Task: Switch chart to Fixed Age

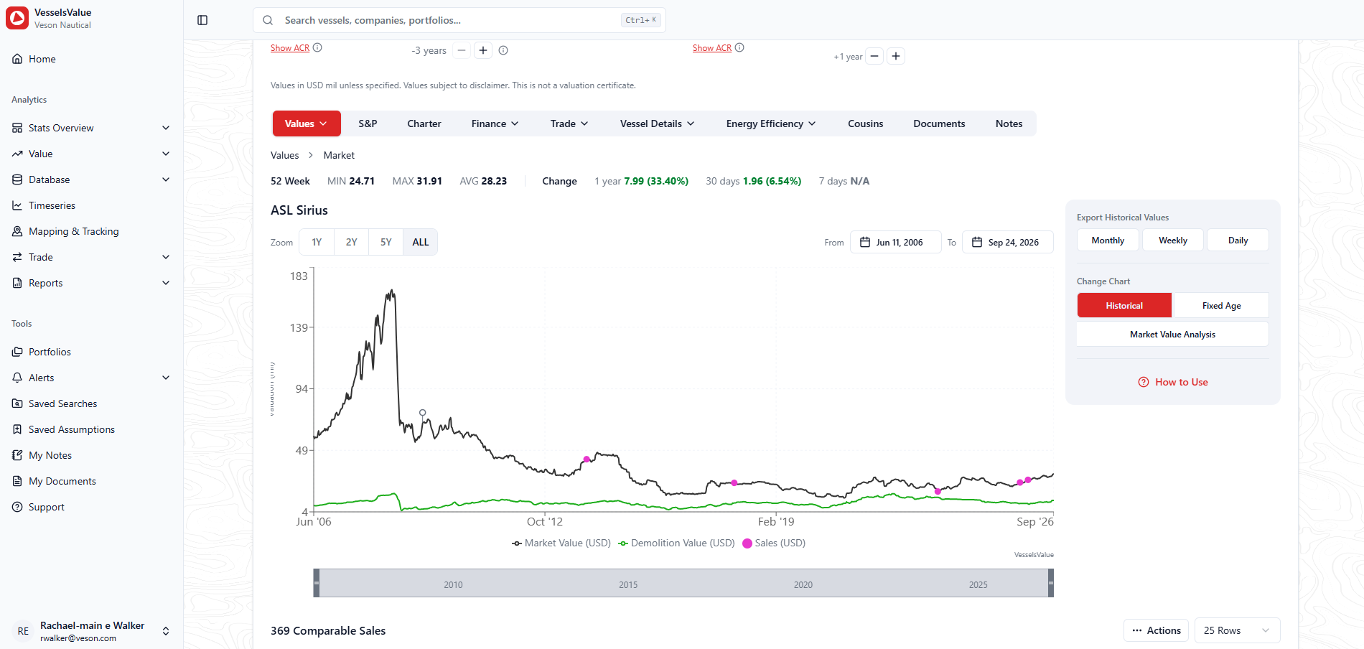Action: point(1221,305)
